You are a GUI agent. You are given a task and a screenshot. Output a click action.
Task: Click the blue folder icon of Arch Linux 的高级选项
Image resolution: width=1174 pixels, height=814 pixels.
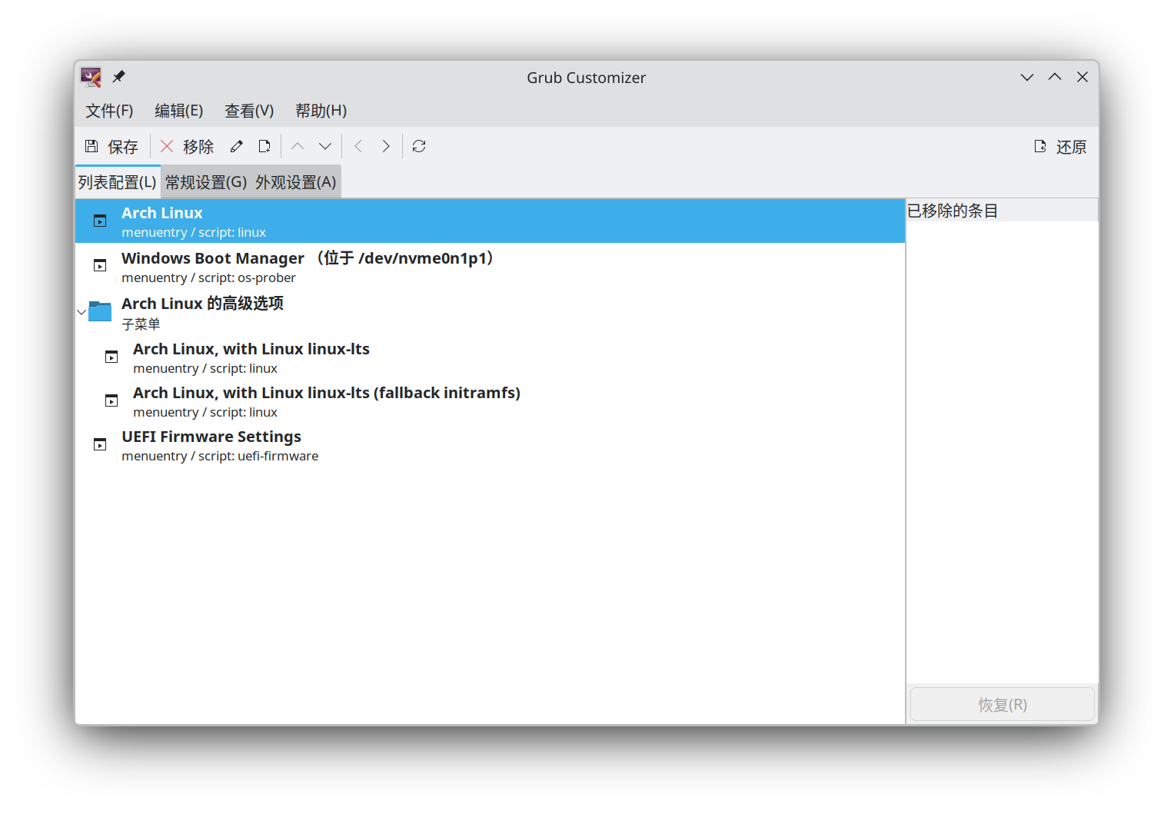click(100, 311)
